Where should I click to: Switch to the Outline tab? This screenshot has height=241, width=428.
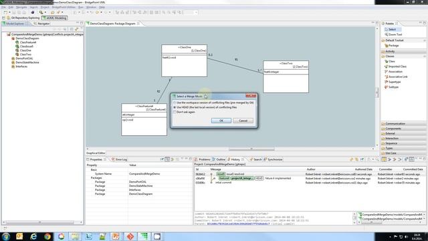click(219, 159)
